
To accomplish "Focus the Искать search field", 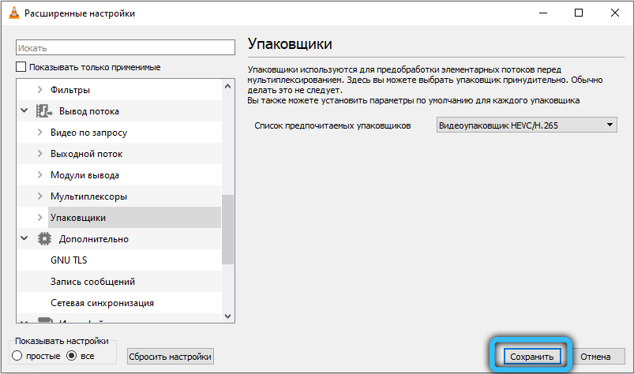I will click(126, 47).
